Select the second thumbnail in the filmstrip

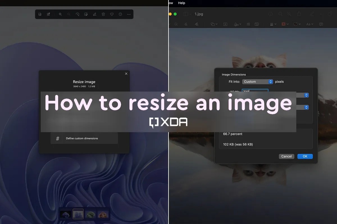(x=78, y=214)
